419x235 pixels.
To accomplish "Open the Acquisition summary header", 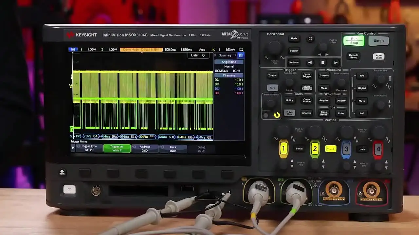I will point(229,62).
